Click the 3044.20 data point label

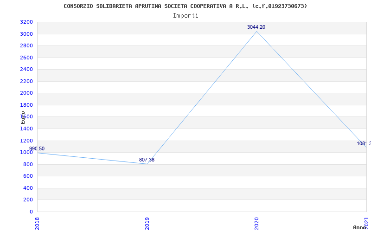[x=256, y=27]
